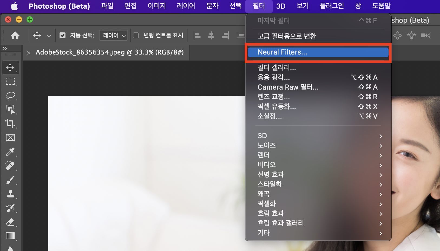Expand the 픽셀화 submenu

318,204
